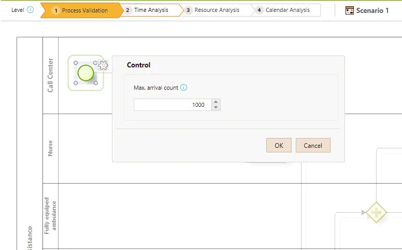
Task: Select the parallel gateway diamond
Action: point(377,212)
